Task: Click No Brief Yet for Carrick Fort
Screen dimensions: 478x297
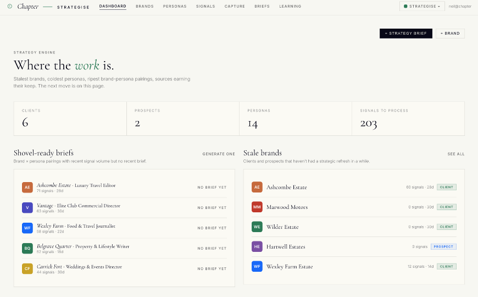Action: 212,268
